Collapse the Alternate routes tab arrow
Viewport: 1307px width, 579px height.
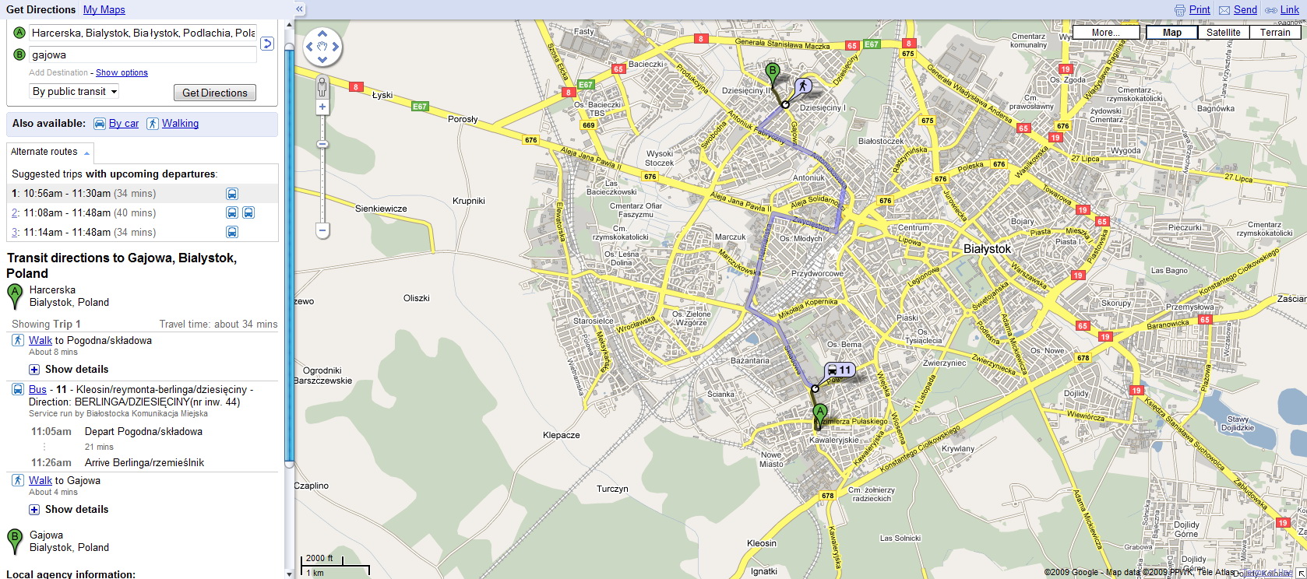(86, 153)
